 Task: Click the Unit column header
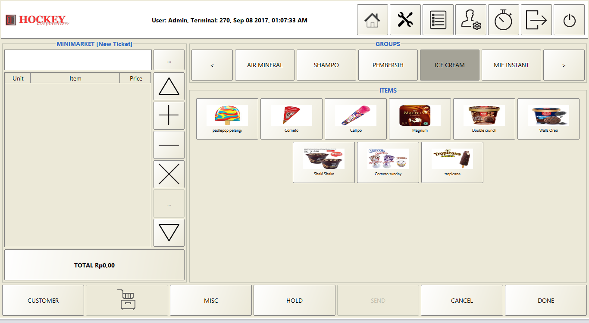pos(18,78)
